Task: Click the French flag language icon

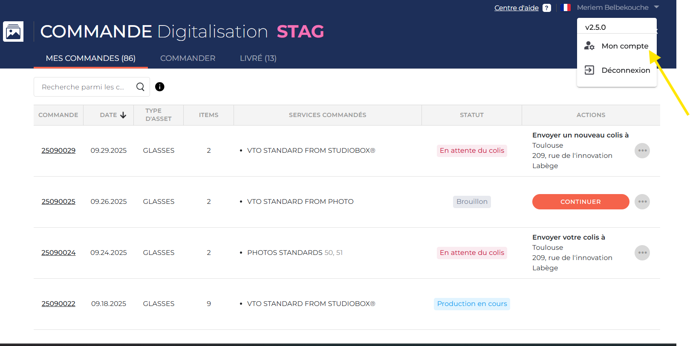Action: pos(566,8)
